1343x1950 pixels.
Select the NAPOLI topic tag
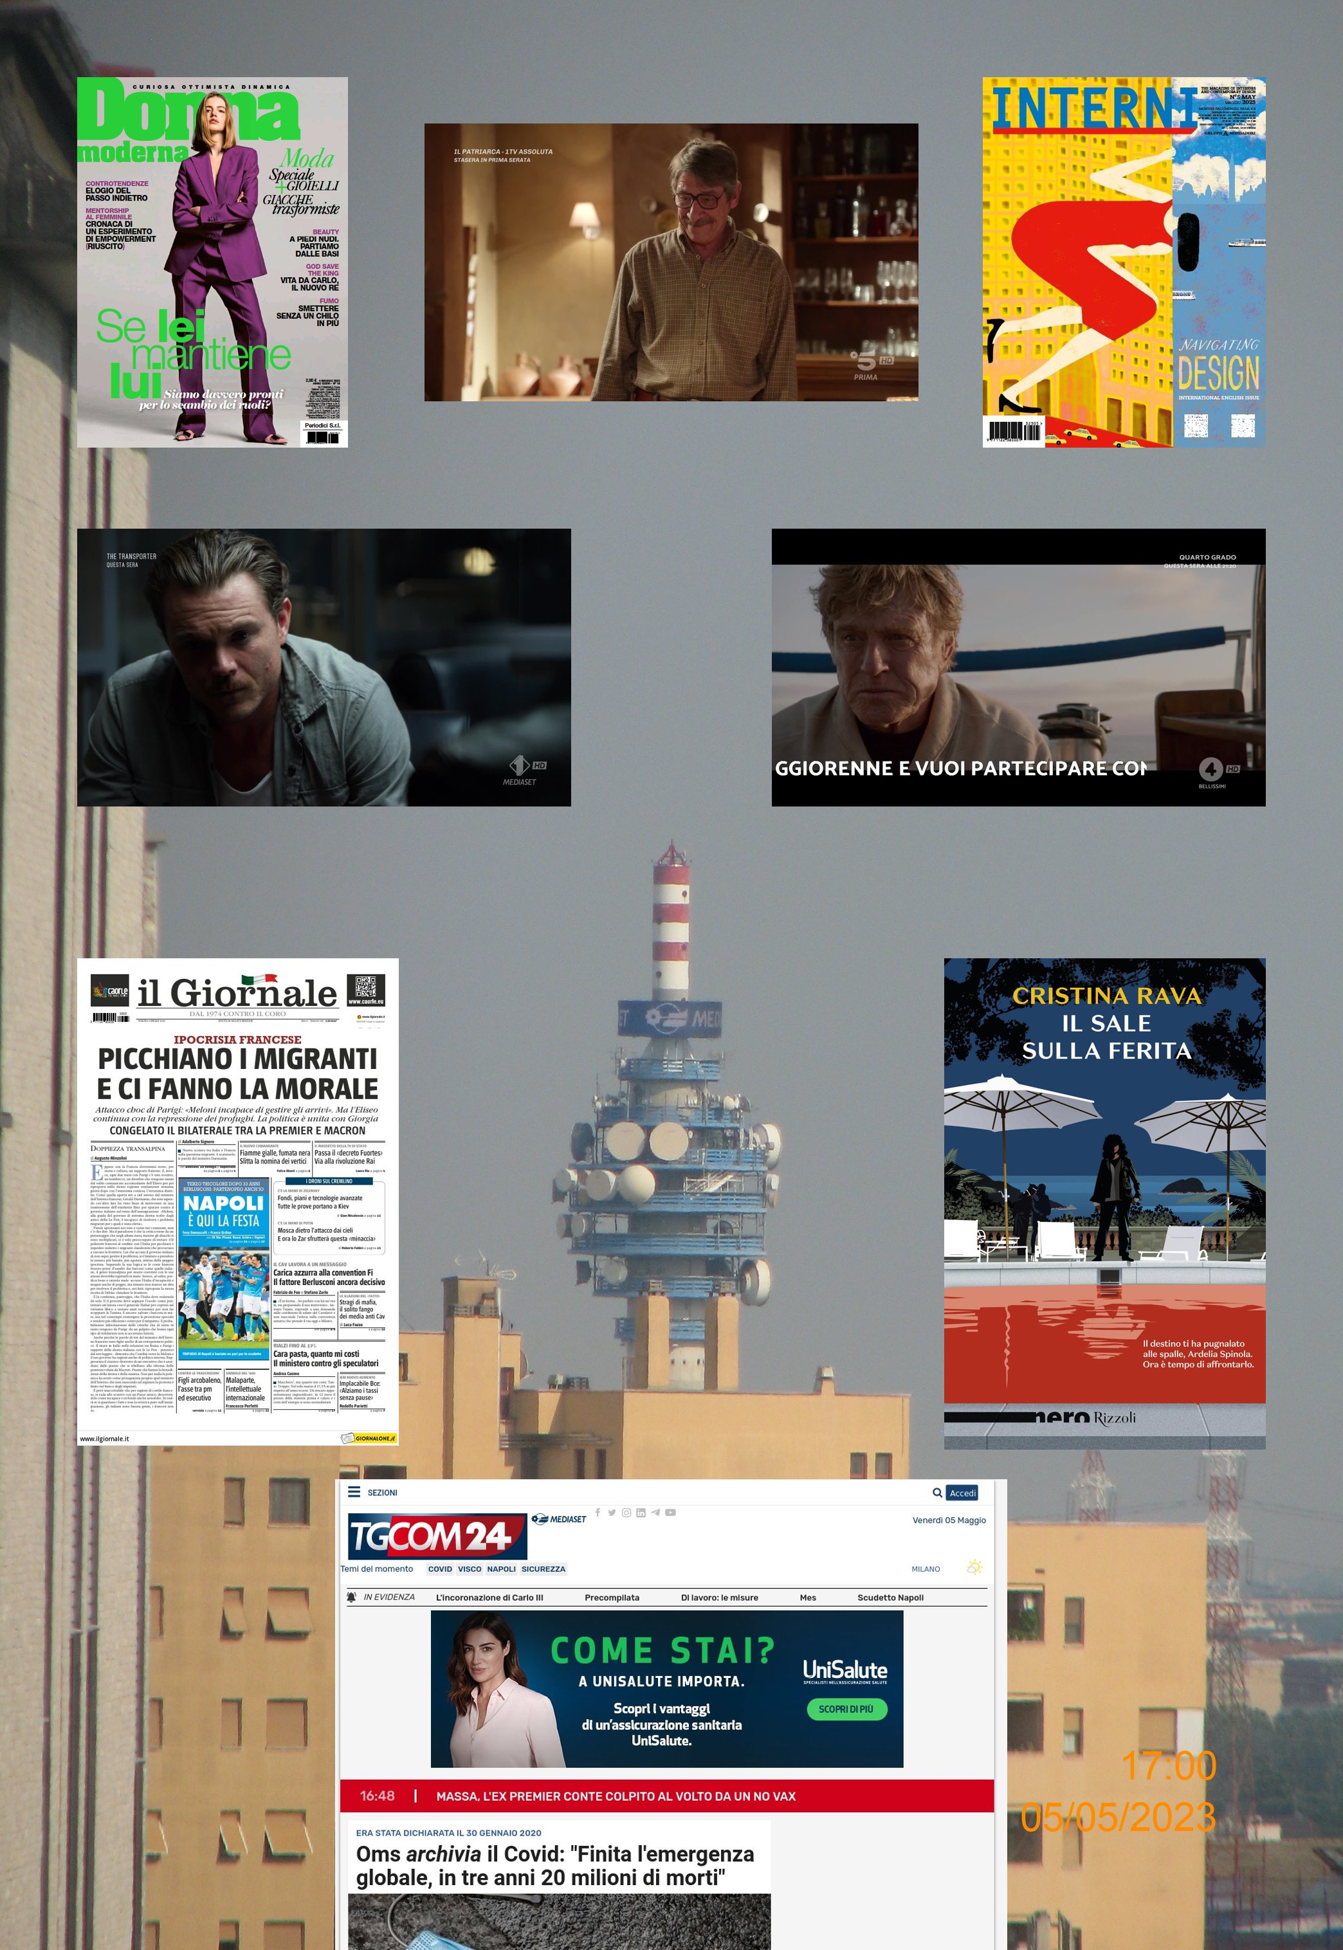[x=500, y=1569]
